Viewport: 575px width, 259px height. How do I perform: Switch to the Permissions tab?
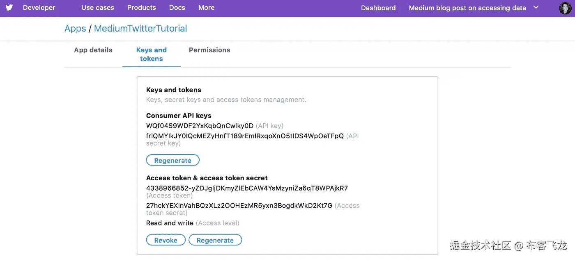tap(209, 50)
